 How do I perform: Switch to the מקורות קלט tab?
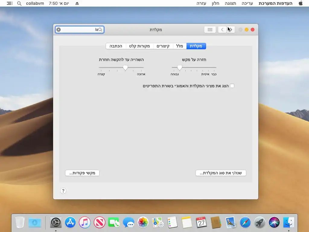pos(139,46)
